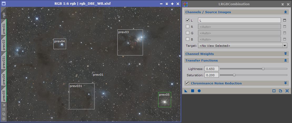Click the Saturation value field 0.200
292x123 pixels.
click(x=211, y=75)
